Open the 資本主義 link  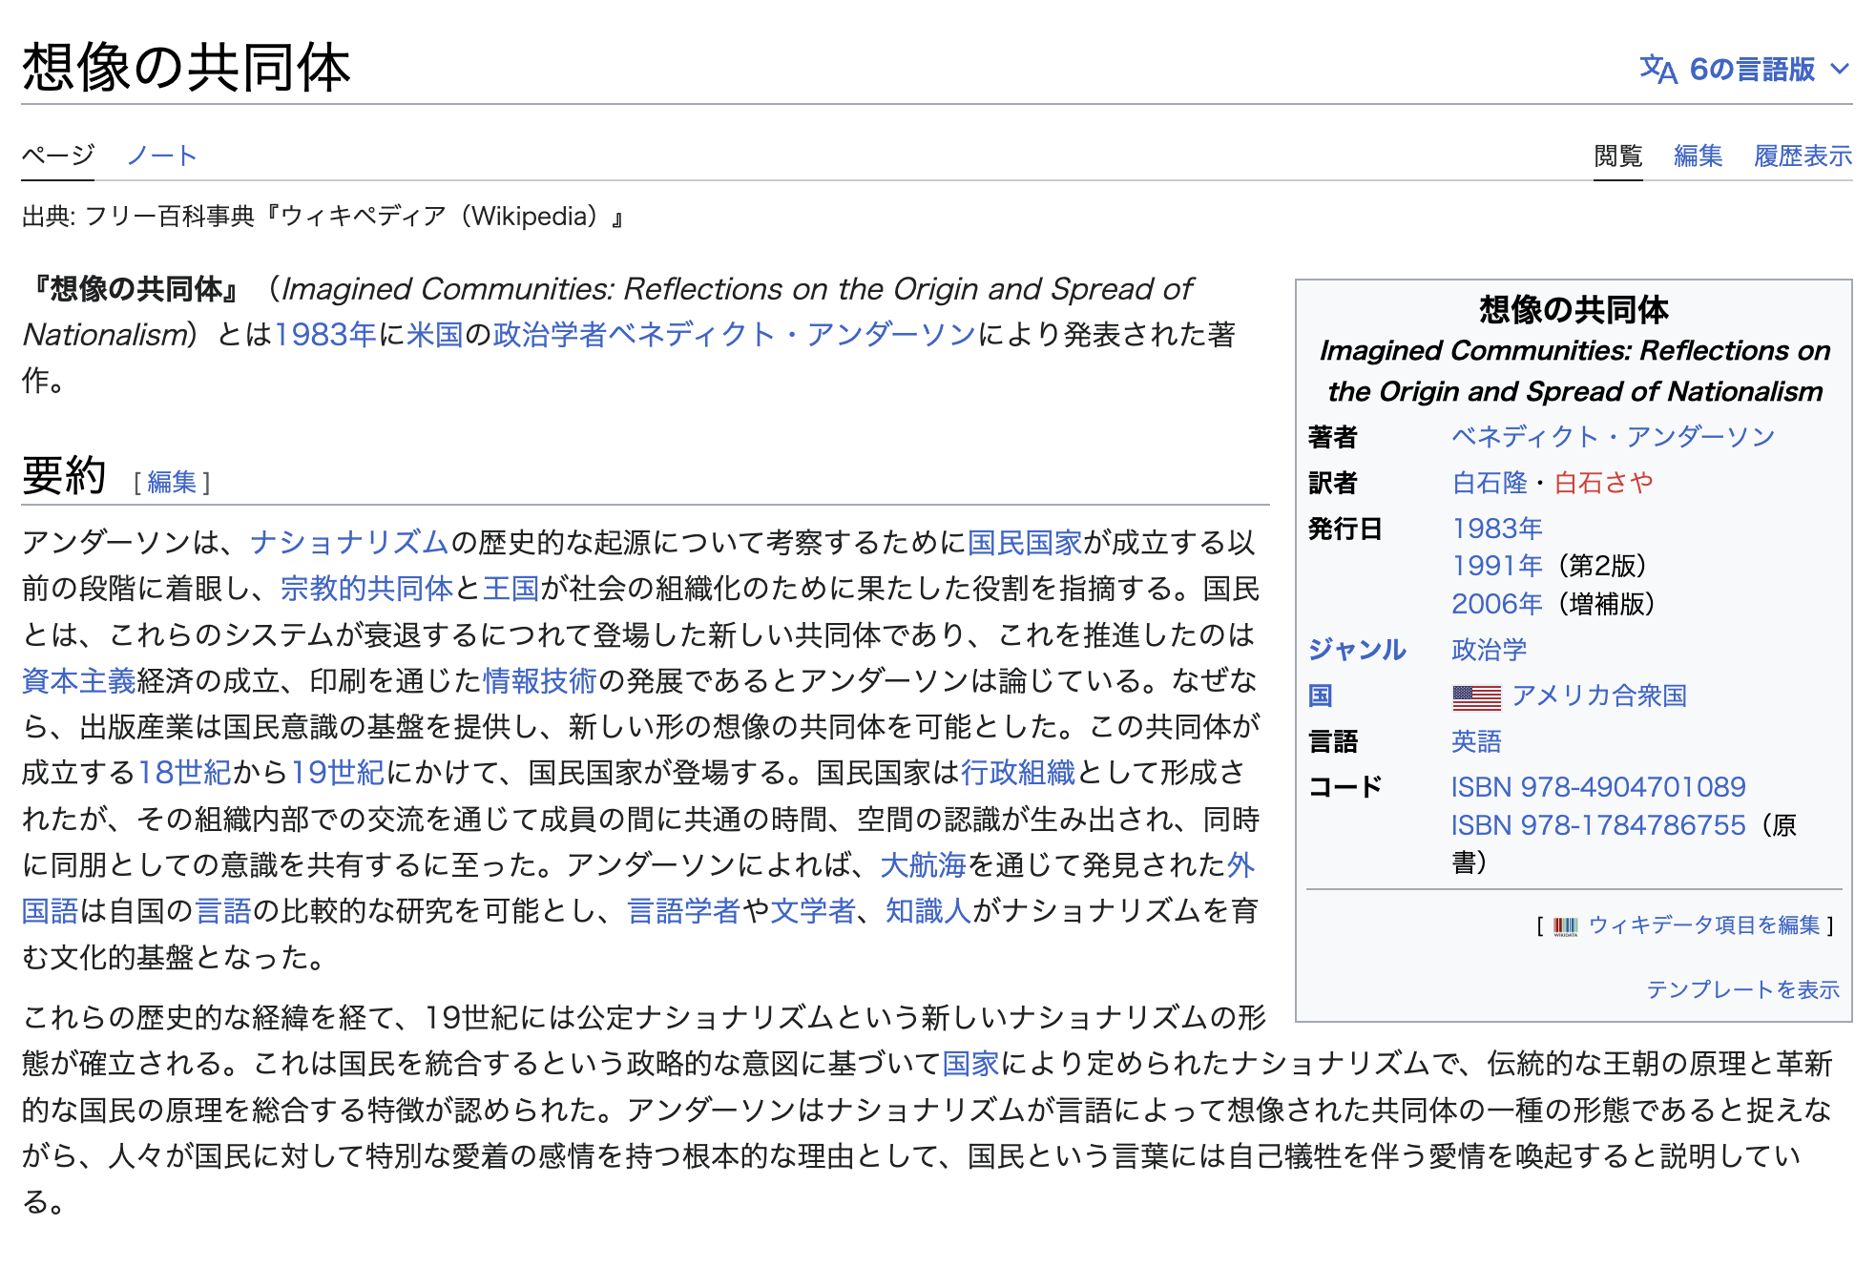(78, 681)
